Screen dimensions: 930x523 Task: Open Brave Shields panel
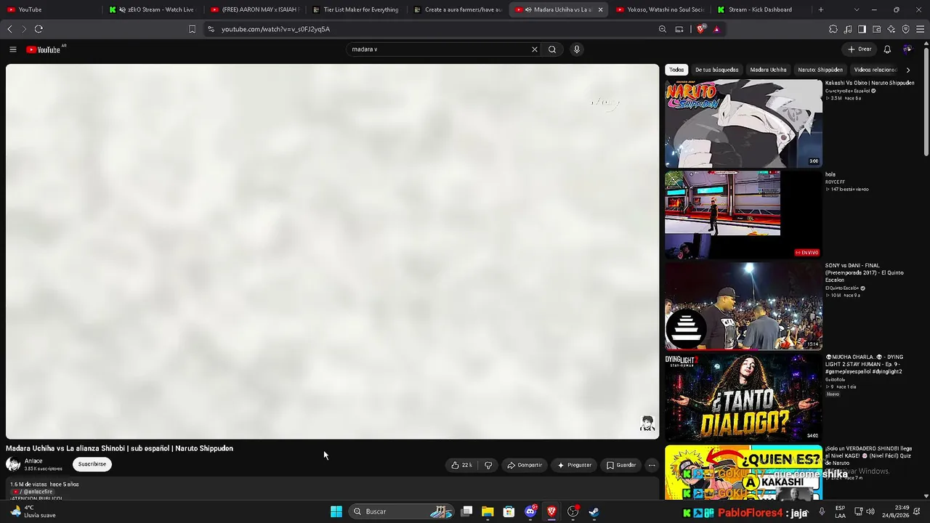click(701, 29)
